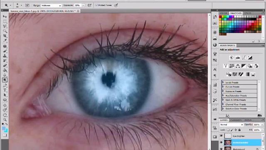Add a Channel Mixer adjustment
Viewport: 266px width, 150px height.
256,66
